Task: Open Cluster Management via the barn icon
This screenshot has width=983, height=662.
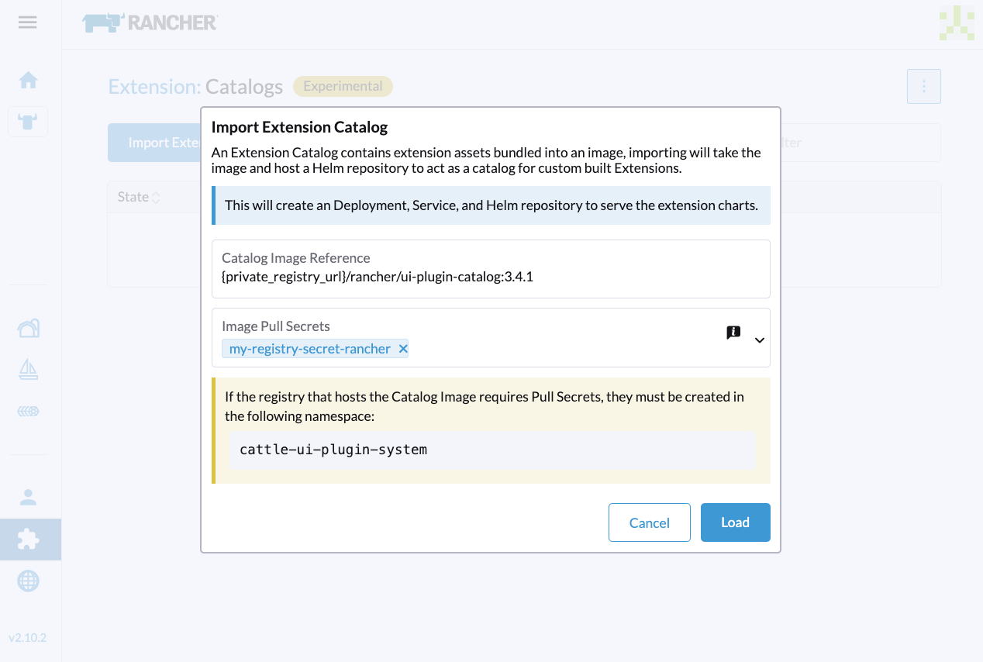Action: [29, 328]
